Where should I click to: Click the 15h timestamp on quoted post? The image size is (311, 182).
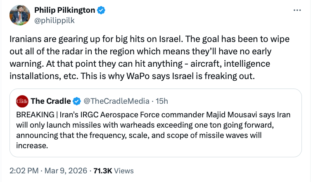(x=162, y=101)
